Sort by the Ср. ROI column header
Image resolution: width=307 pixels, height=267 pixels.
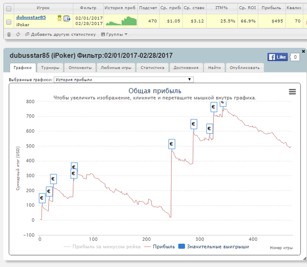coord(248,8)
